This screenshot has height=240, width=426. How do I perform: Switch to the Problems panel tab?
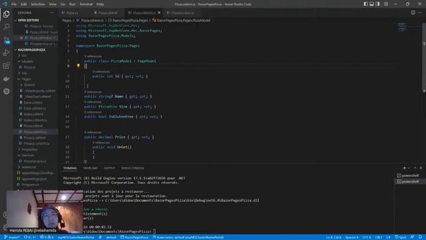coord(91,168)
